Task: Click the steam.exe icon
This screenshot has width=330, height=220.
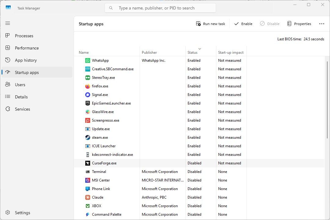Action: point(88,137)
